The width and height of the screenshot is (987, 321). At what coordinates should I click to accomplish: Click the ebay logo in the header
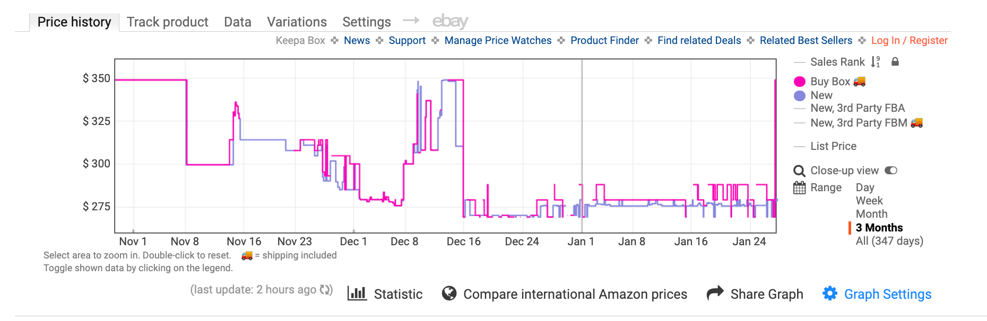(450, 21)
